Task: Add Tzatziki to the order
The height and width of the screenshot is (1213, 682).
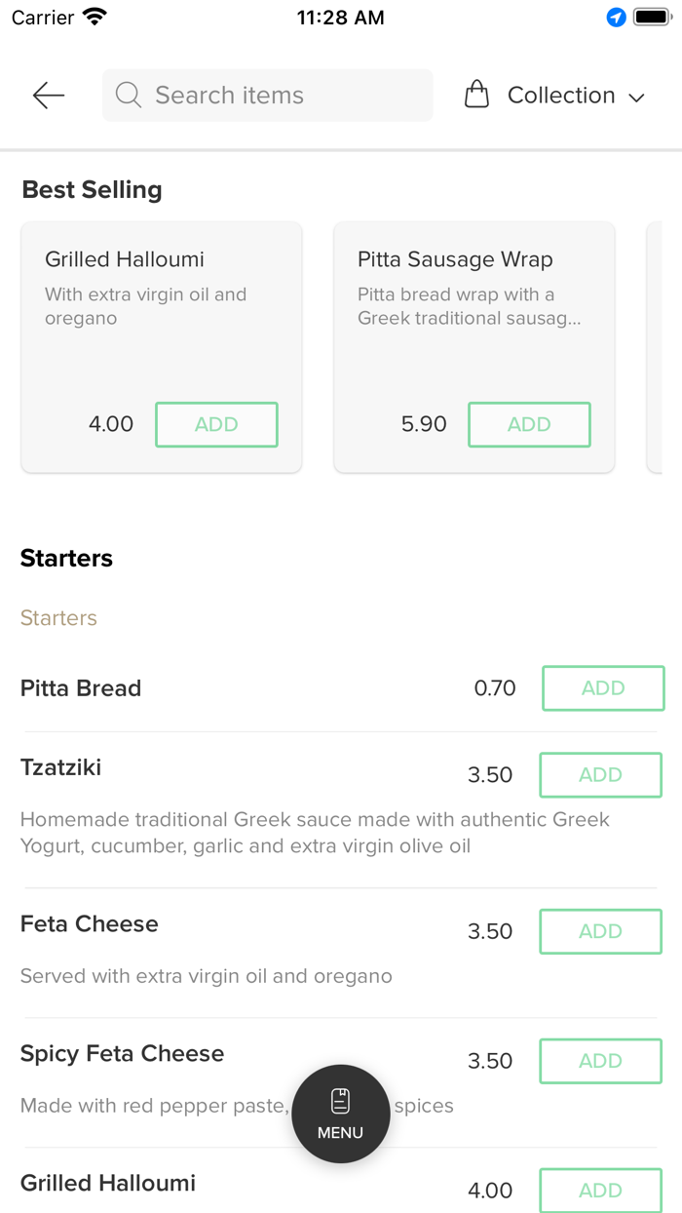Action: [x=600, y=774]
